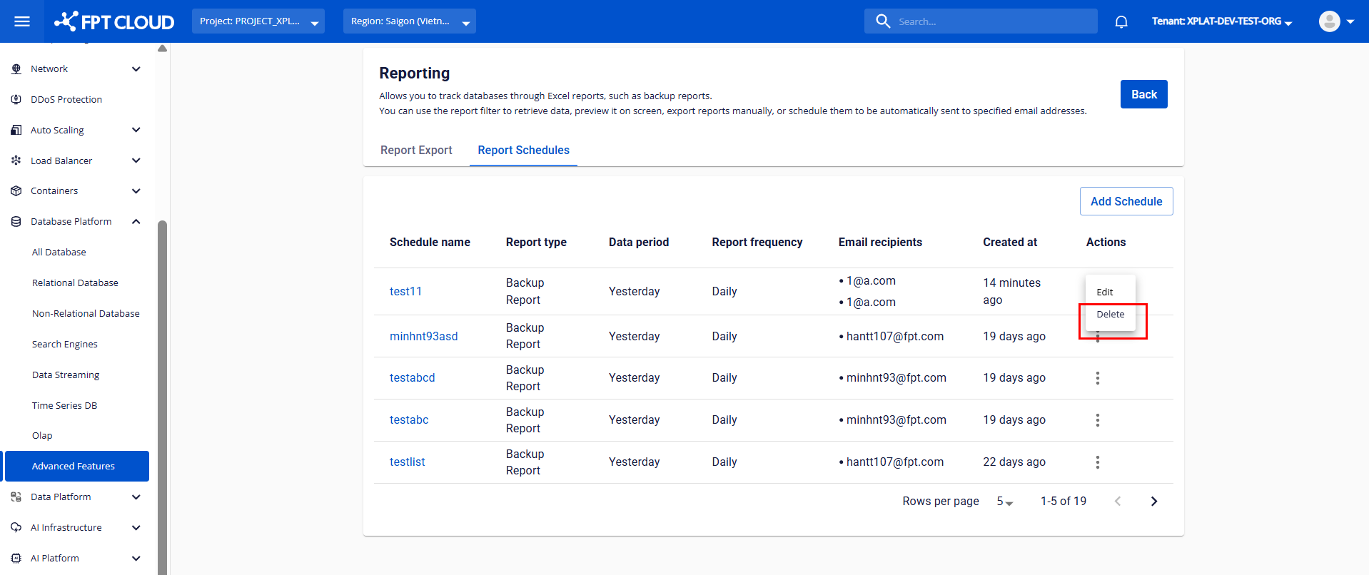Open the minhnt93asd schedule link
1369x575 pixels.
click(423, 337)
